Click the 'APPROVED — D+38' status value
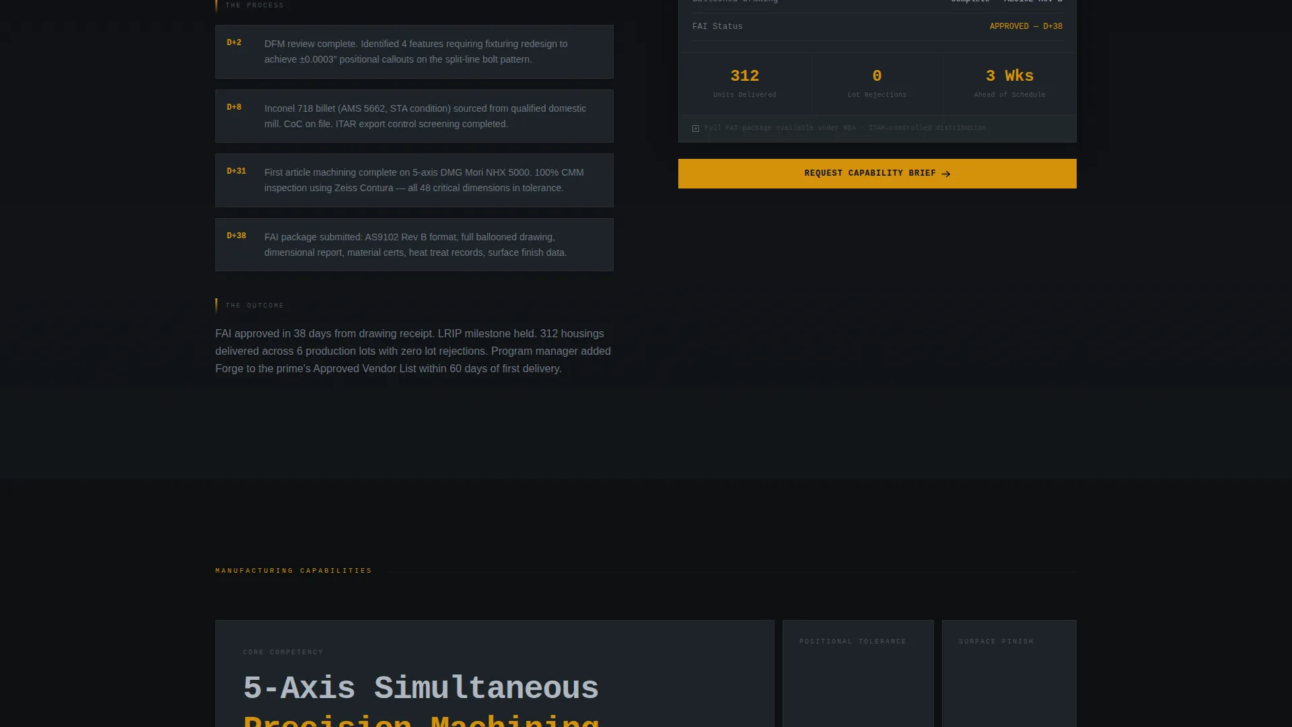 1026,26
